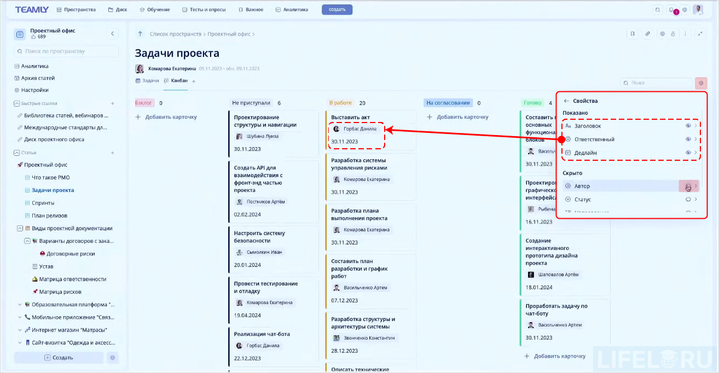Expand the Дедлайн property settings chevron

pos(695,153)
